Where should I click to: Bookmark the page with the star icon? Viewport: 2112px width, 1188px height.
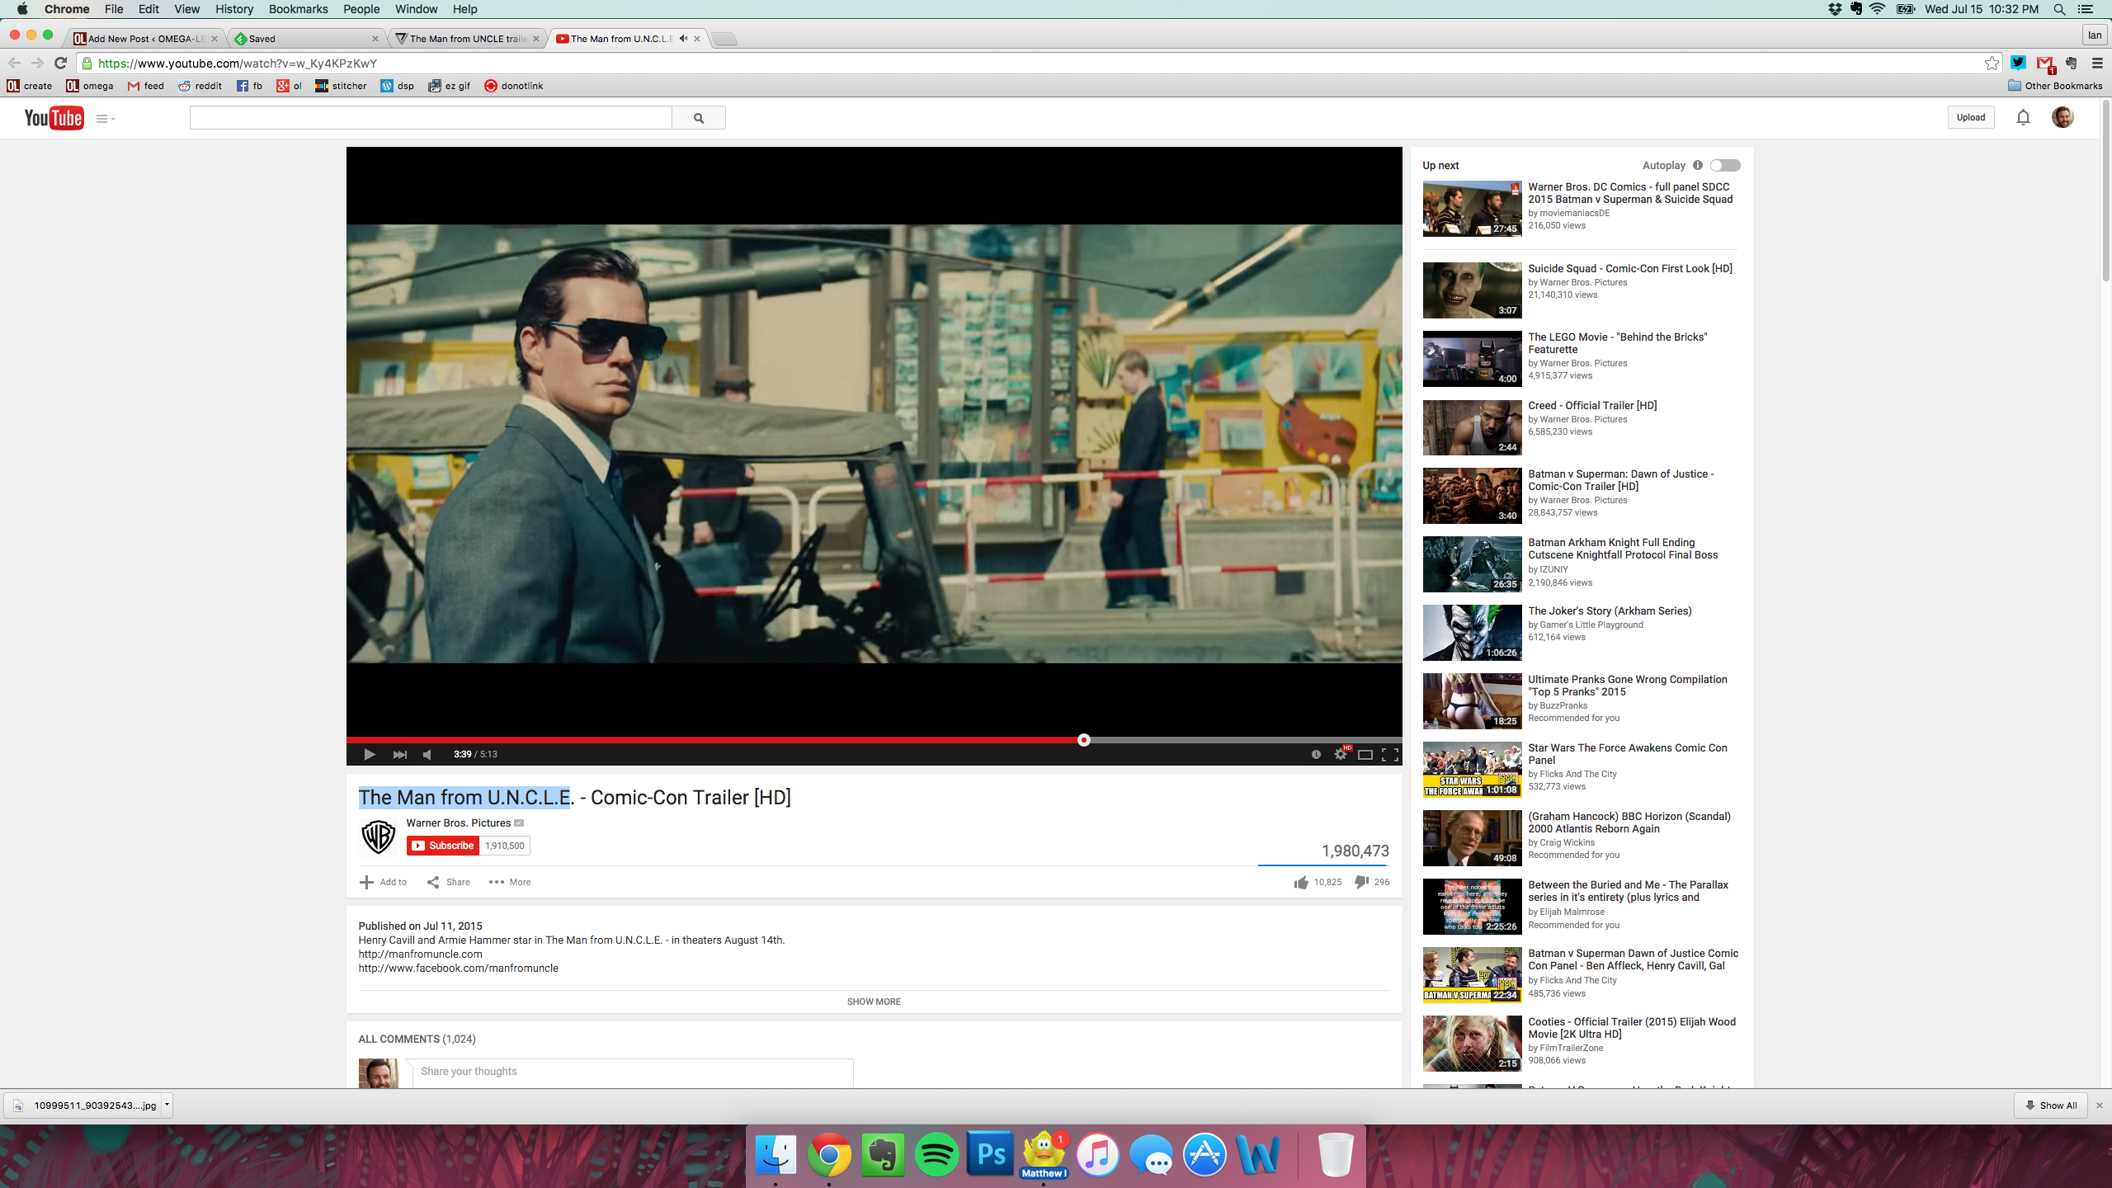1992,63
